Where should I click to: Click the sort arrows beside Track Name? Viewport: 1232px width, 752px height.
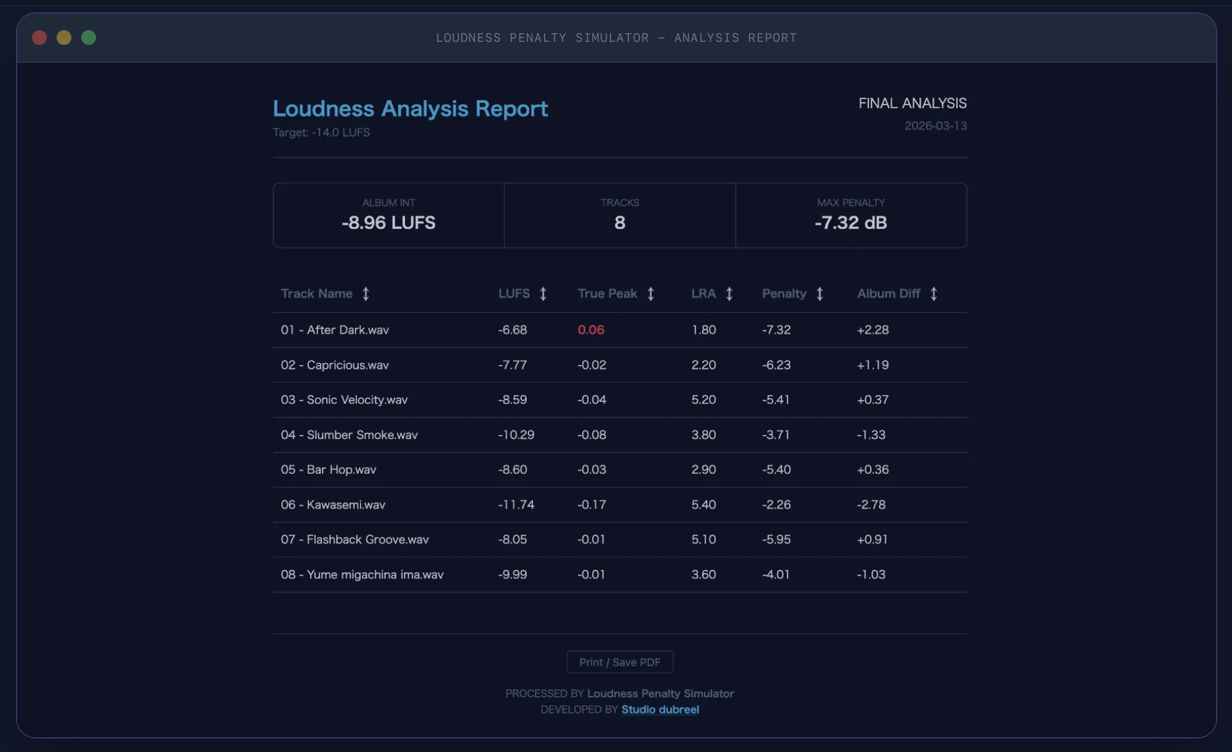366,294
